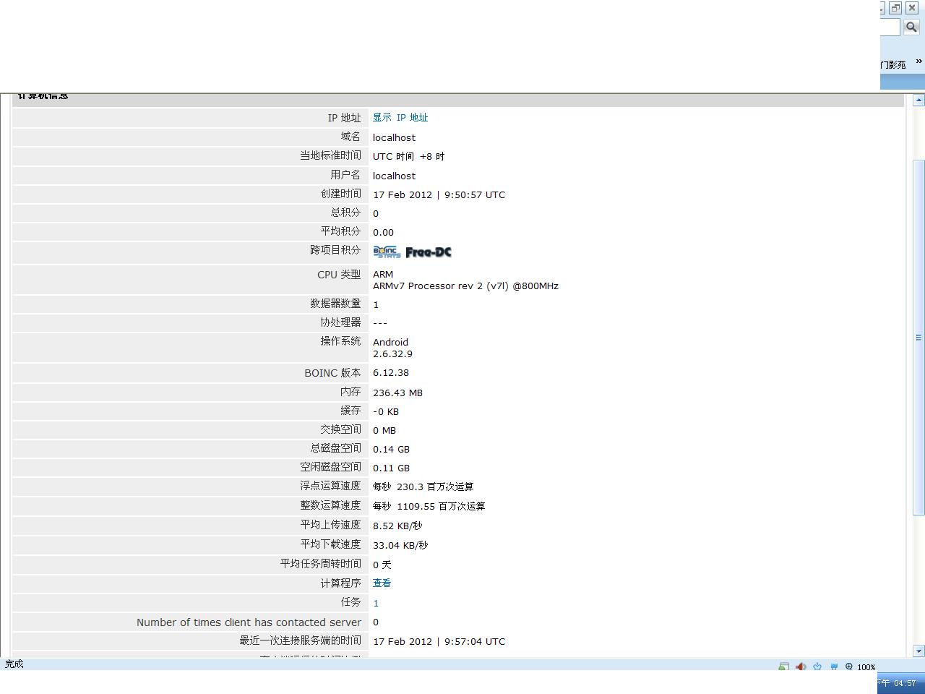Click the "CPU 类型" row label

[339, 275]
